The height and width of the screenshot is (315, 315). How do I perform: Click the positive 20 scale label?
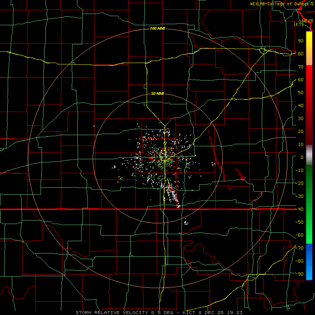pyautogui.click(x=301, y=132)
